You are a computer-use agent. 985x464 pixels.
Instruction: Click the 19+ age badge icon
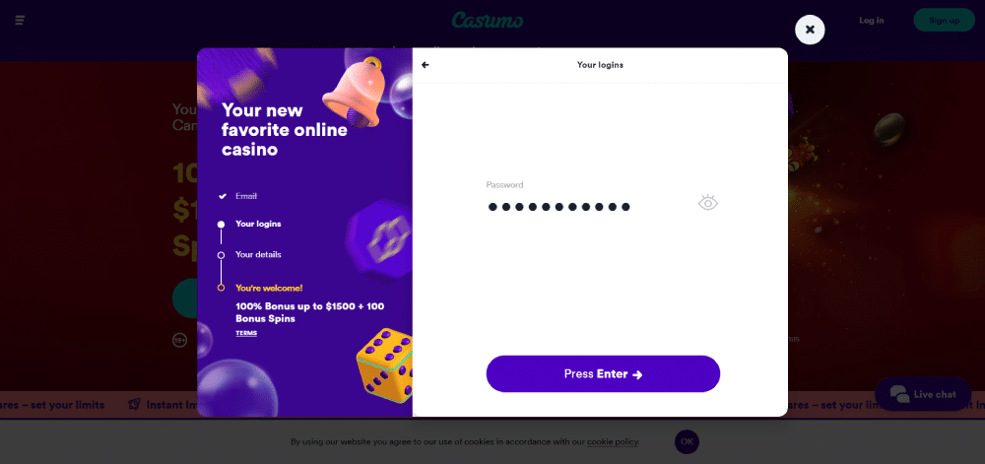[180, 340]
